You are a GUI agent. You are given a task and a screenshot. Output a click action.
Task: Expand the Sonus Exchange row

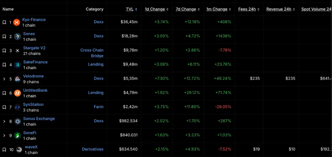tap(4, 121)
